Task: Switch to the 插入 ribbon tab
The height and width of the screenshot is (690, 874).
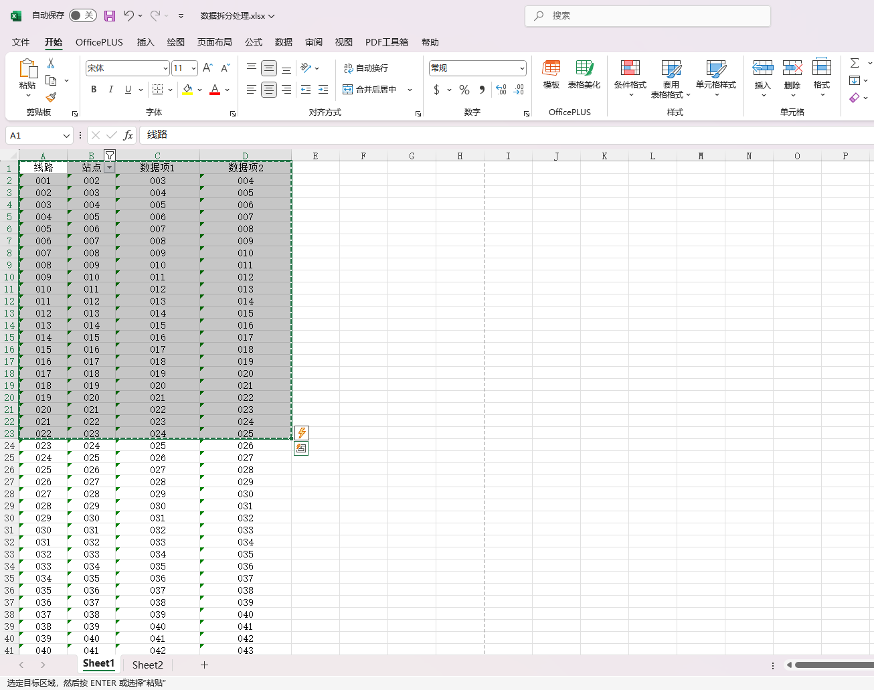Action: click(146, 42)
